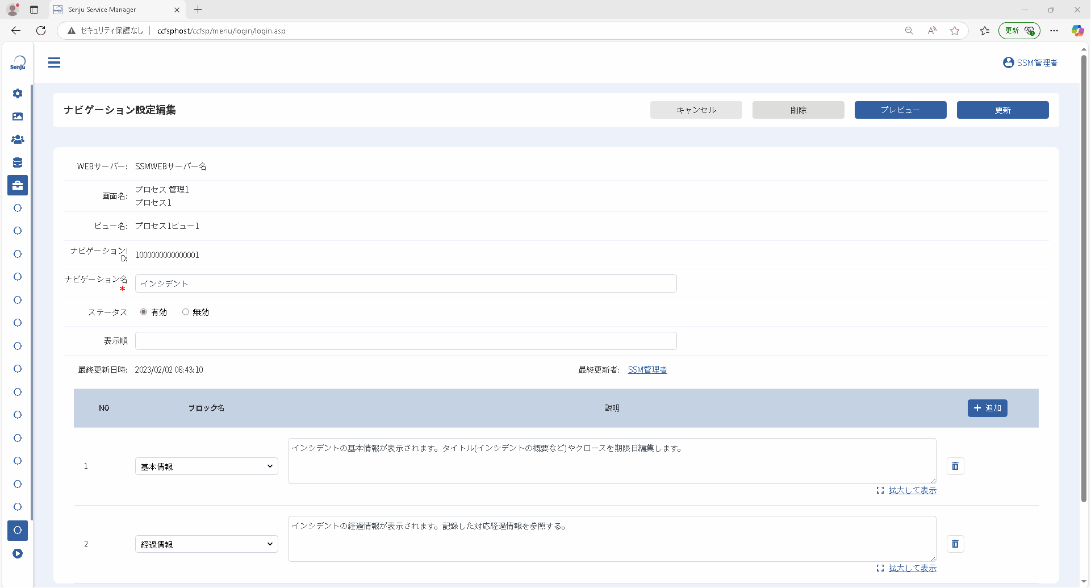Click the briefcase sidebar icon
Viewport: 1091px width, 588px height.
tap(18, 185)
